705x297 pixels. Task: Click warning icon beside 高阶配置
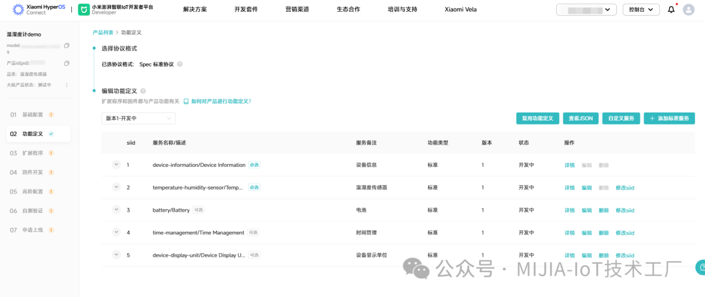(x=51, y=191)
